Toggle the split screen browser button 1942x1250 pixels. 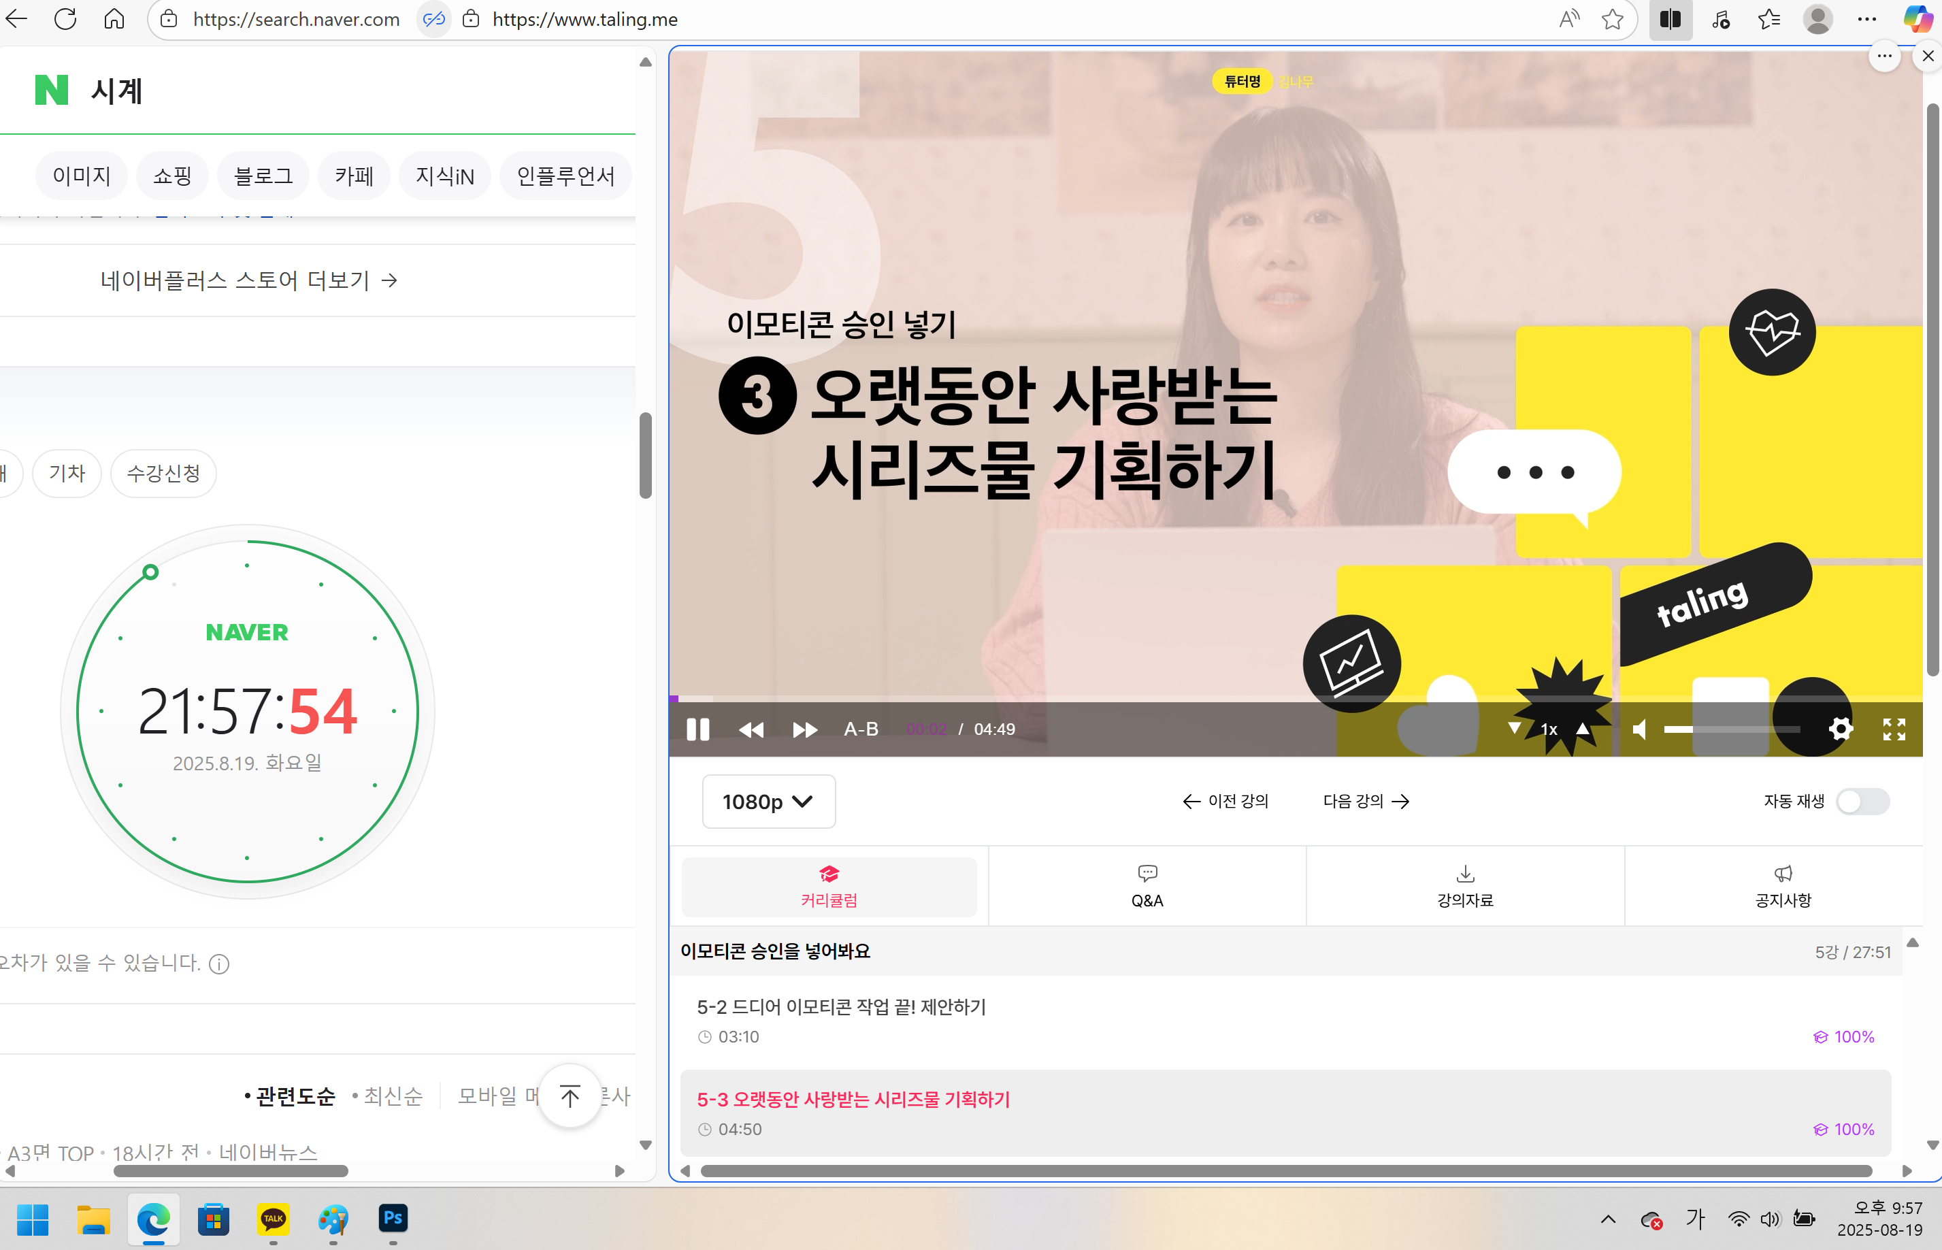[x=1669, y=20]
